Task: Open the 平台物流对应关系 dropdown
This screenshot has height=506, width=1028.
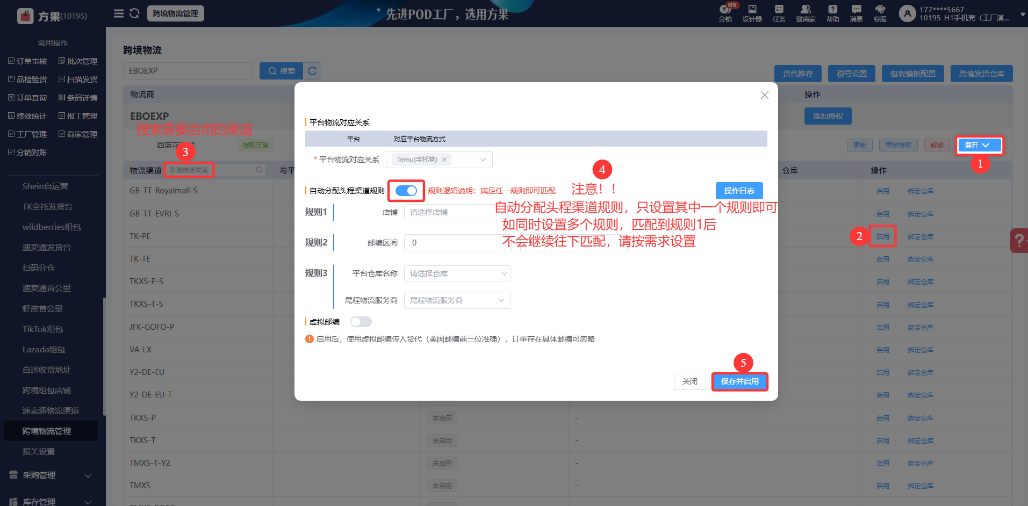Action: 439,160
